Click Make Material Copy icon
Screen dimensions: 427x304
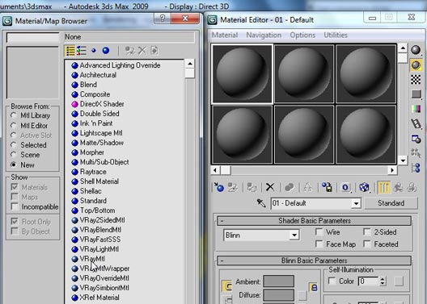[289, 187]
